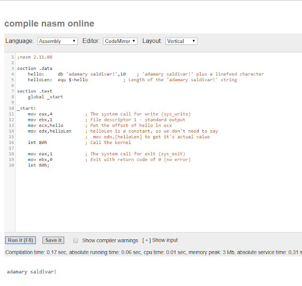
Task: Click the 'mov eax,4' instruction
Action: tap(40, 114)
